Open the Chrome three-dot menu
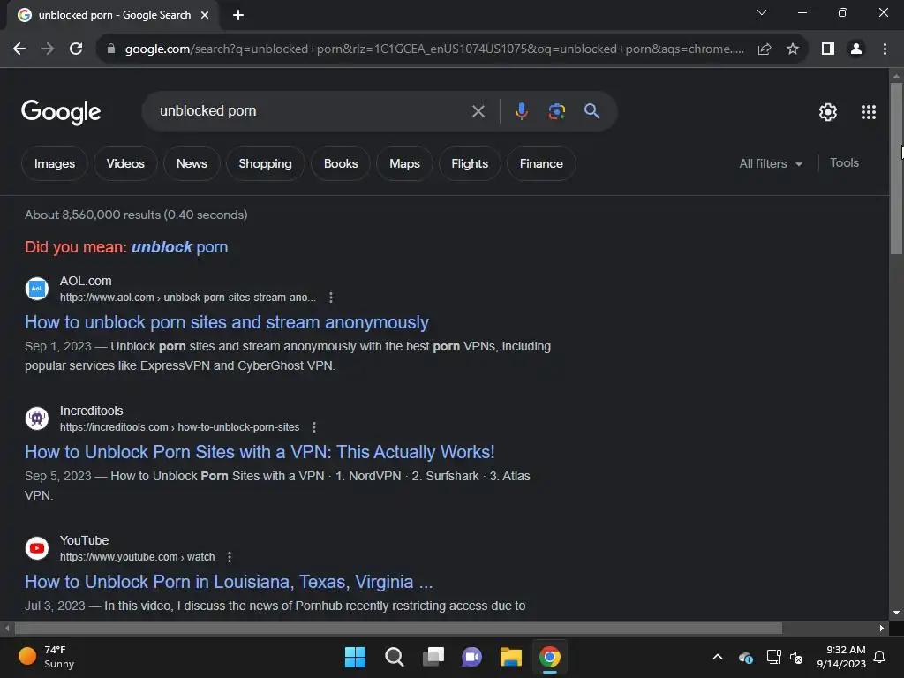 click(885, 49)
